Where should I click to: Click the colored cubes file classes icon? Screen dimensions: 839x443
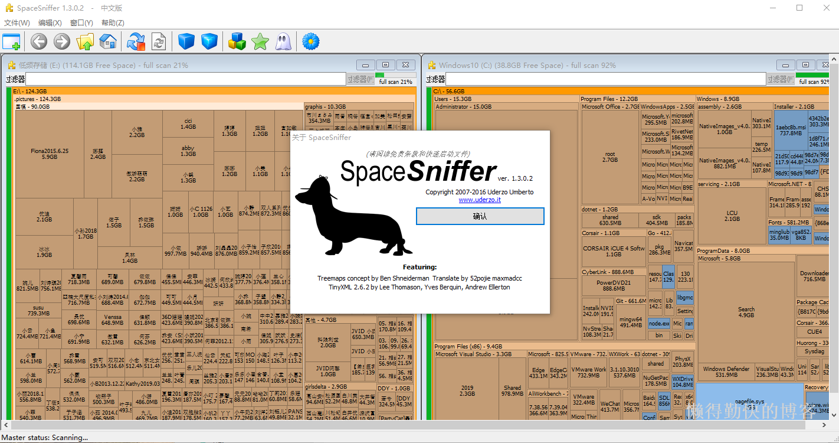coord(237,41)
